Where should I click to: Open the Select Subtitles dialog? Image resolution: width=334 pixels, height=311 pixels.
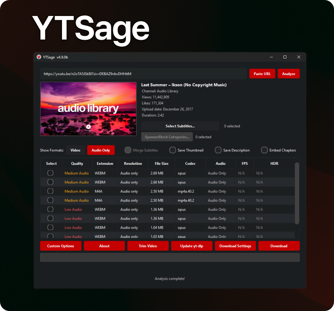pos(180,126)
